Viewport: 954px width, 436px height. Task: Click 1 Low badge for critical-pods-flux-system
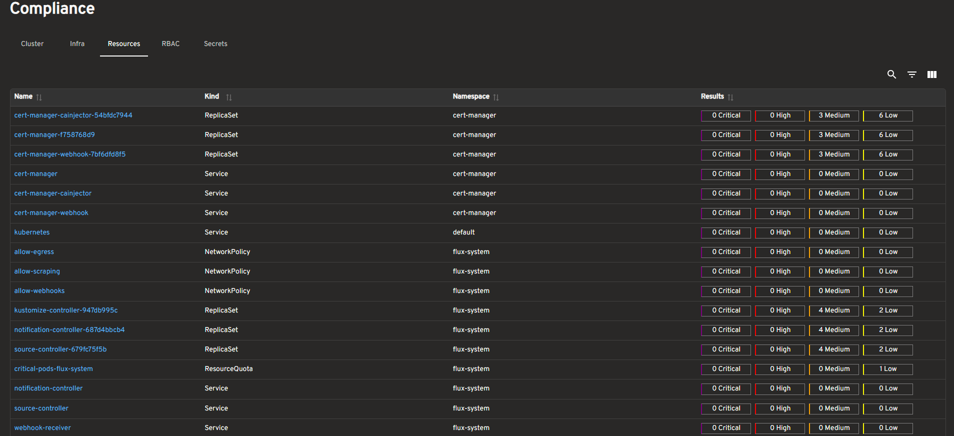(x=888, y=369)
